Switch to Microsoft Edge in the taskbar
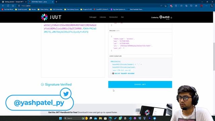Viewport: 215px width, 121px height. click(110, 118)
